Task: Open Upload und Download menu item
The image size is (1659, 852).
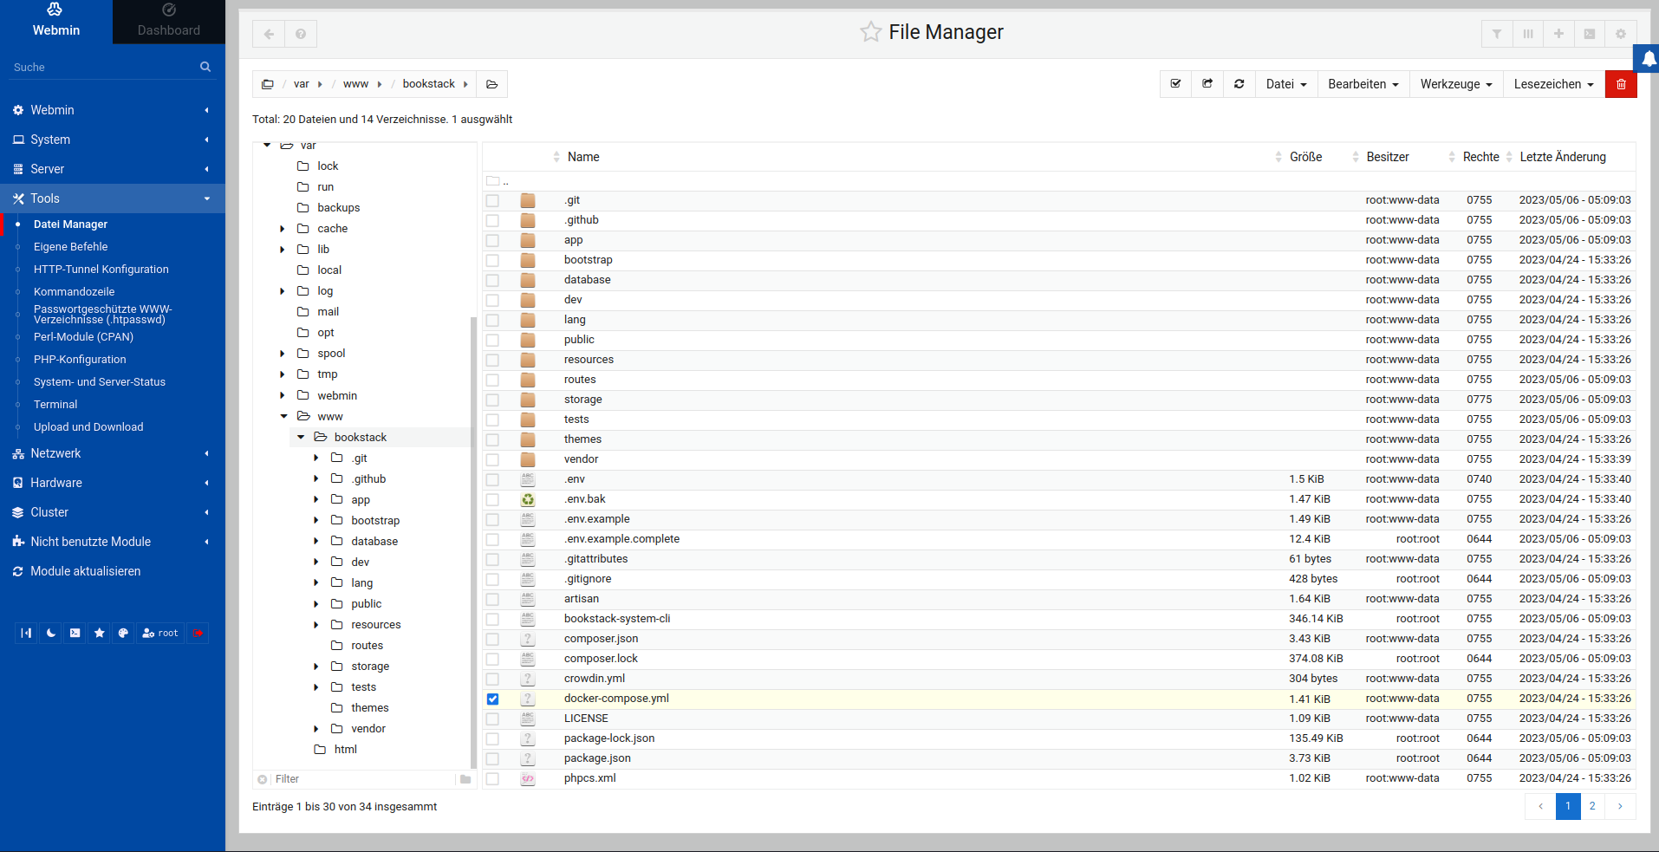Action: coord(88,427)
